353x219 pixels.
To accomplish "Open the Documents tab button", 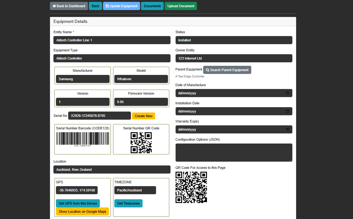I will pyautogui.click(x=152, y=6).
